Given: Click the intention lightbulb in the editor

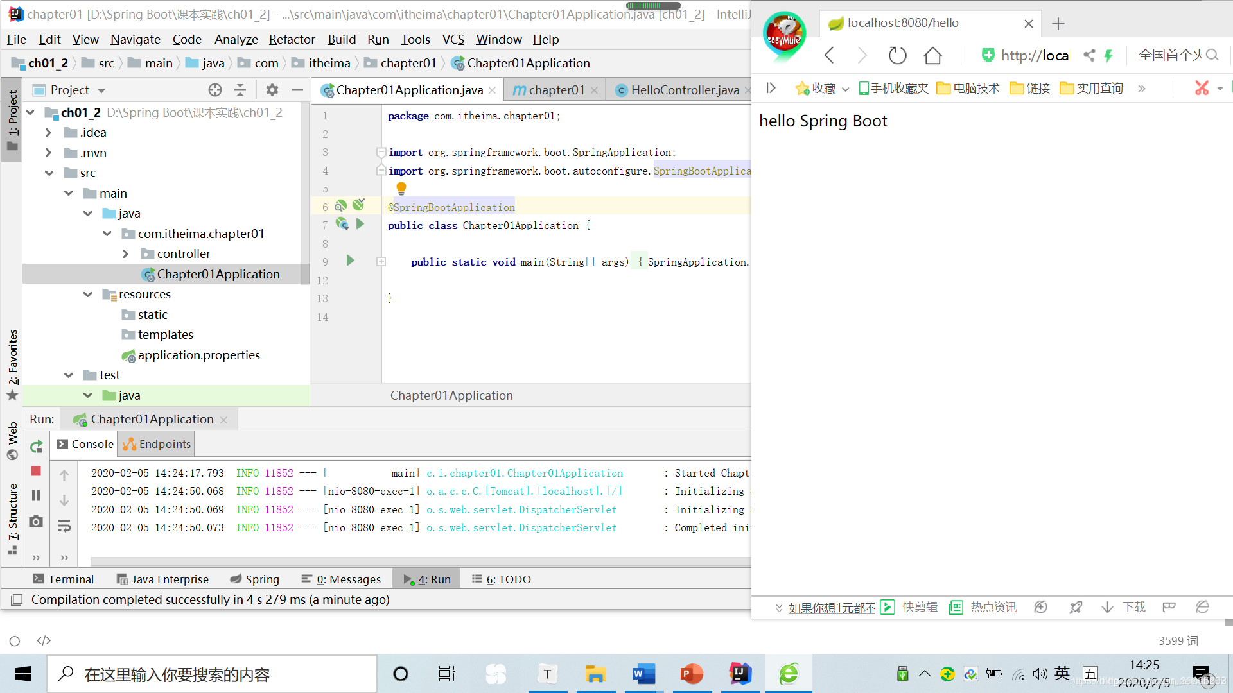Looking at the screenshot, I should coord(401,188).
